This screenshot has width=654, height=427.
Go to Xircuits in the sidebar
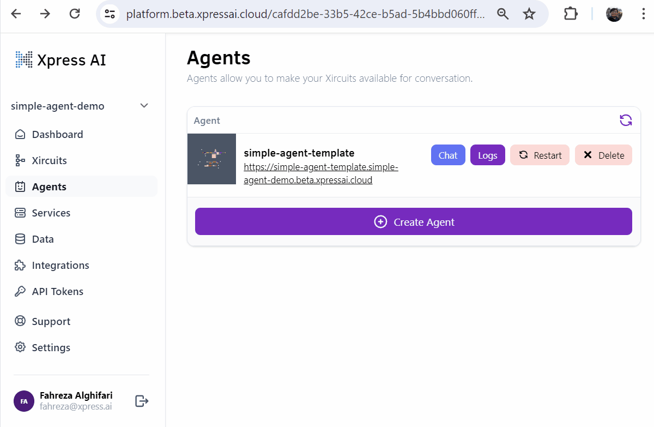pyautogui.click(x=49, y=160)
